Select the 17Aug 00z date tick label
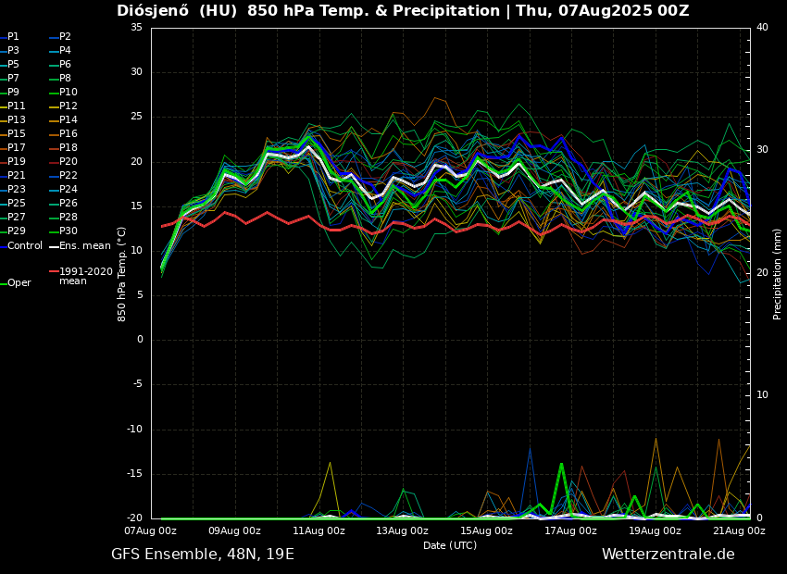This screenshot has height=574, width=787. (x=570, y=531)
